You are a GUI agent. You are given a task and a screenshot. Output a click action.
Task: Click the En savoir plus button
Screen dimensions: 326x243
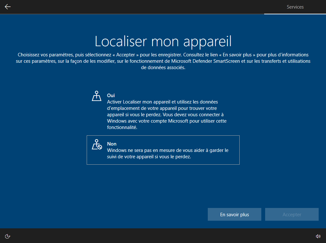tap(235, 214)
